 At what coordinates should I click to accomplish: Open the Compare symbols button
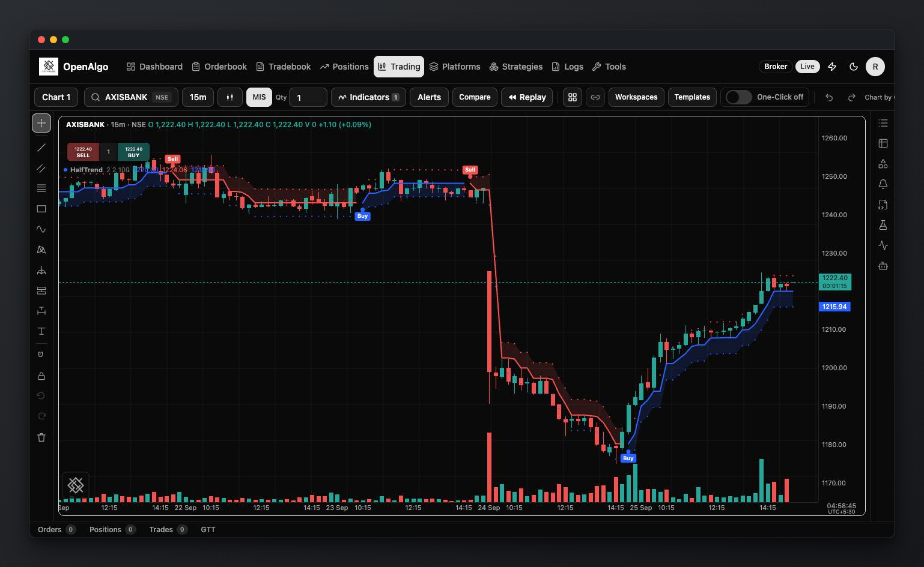point(475,97)
